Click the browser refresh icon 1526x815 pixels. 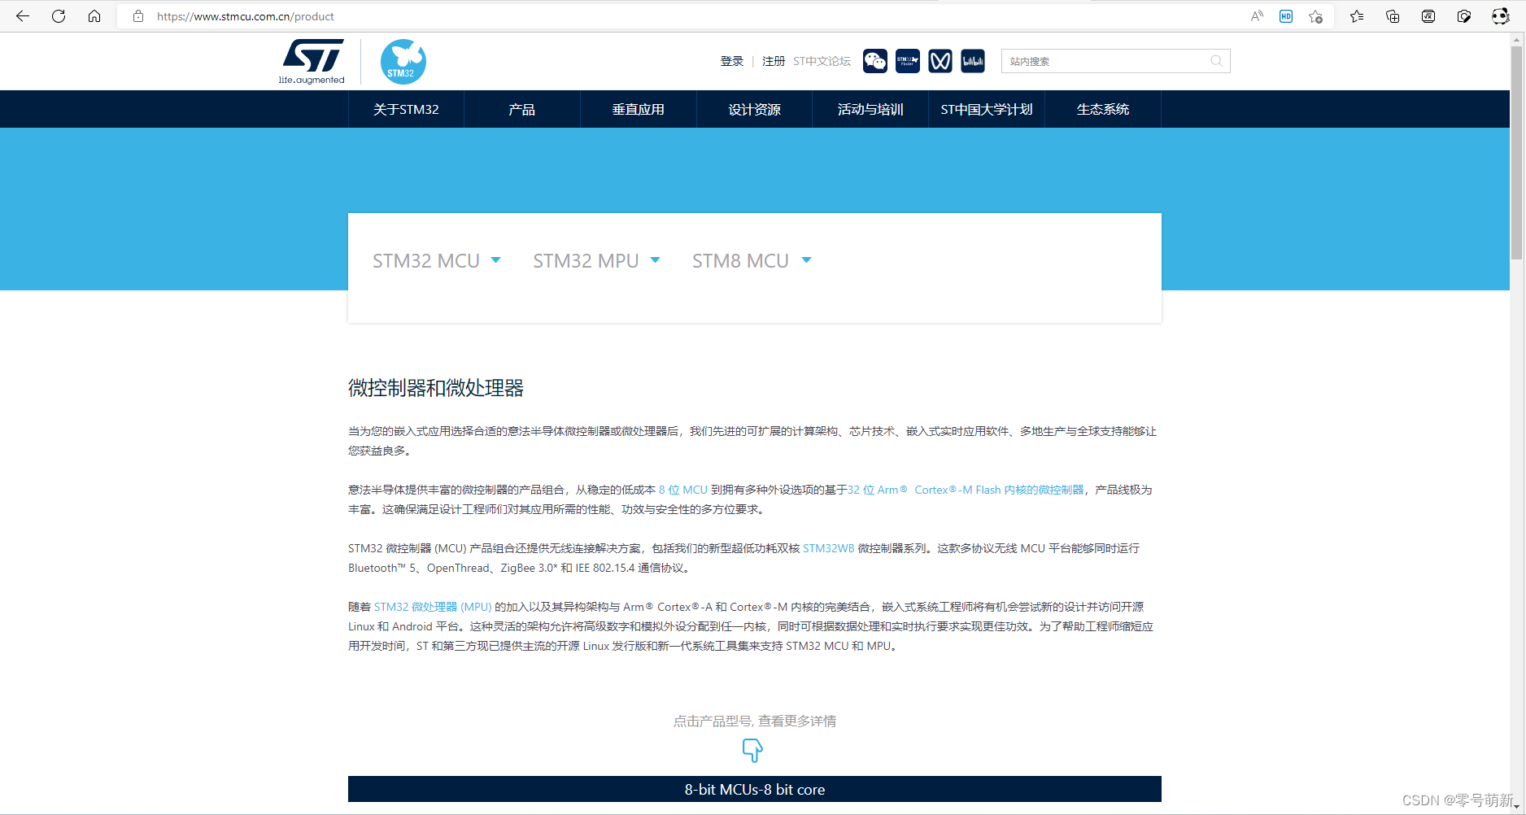[58, 15]
